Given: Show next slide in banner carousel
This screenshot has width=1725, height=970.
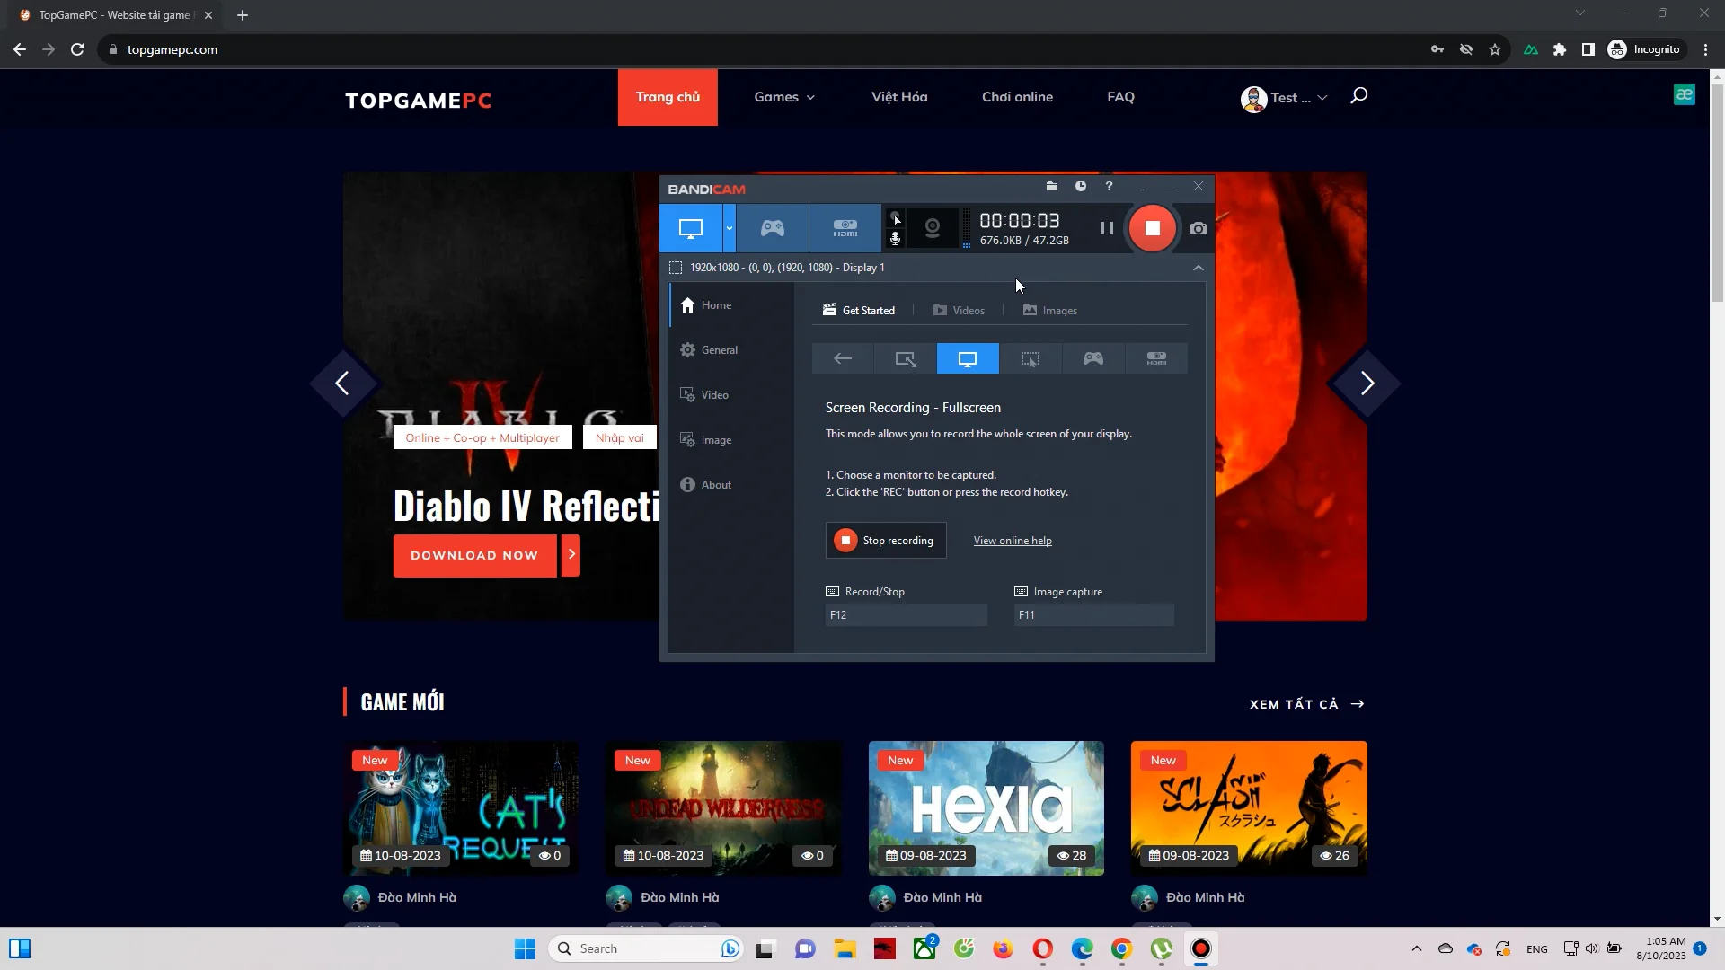Looking at the screenshot, I should tap(1367, 384).
